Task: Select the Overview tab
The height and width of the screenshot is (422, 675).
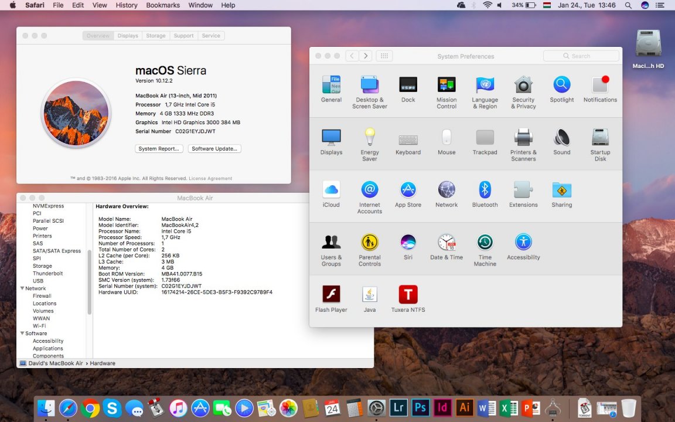Action: click(x=98, y=36)
